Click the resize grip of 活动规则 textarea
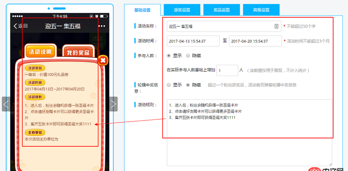The height and width of the screenshot is (171, 348). click(x=331, y=164)
